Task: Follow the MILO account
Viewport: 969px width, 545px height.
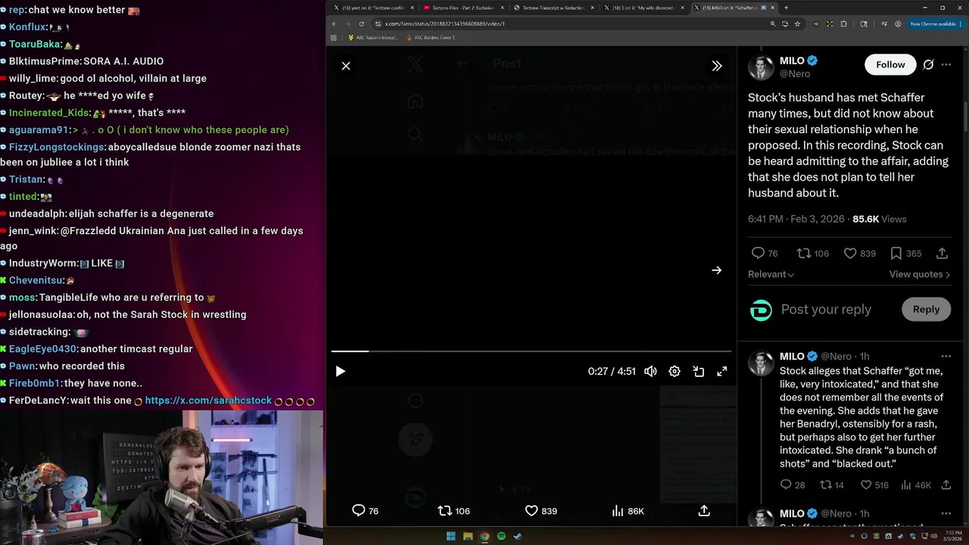Action: [890, 65]
